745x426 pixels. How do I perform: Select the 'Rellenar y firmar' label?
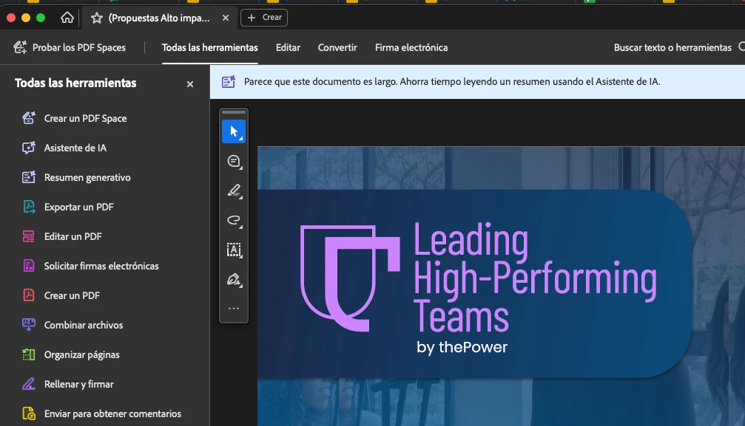click(79, 384)
